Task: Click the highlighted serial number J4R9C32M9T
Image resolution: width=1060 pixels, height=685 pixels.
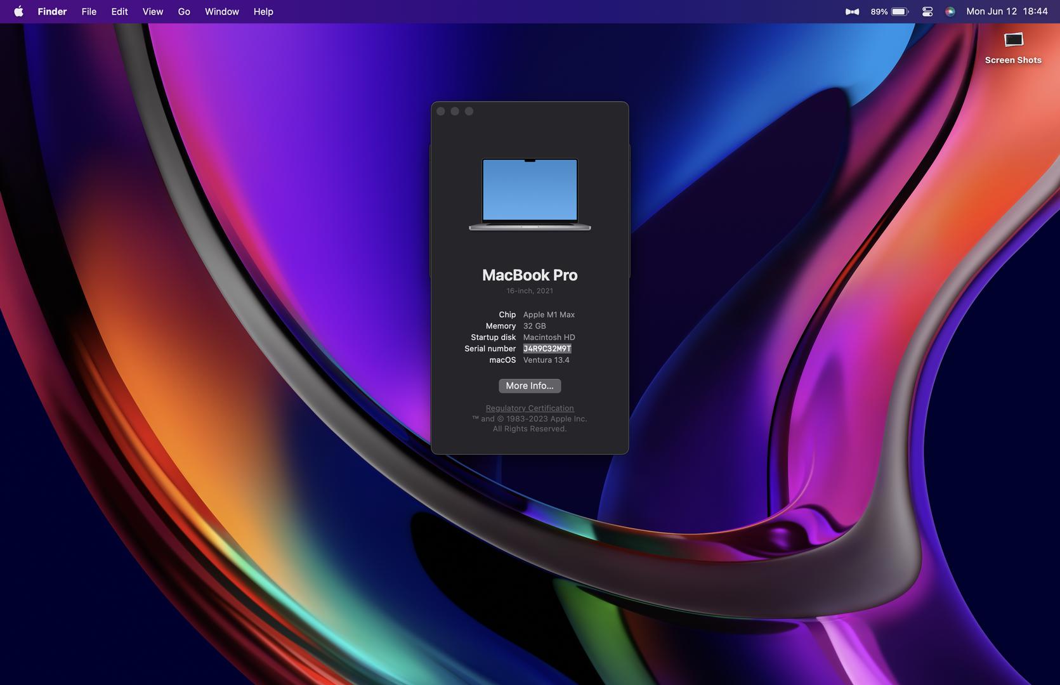Action: click(547, 349)
